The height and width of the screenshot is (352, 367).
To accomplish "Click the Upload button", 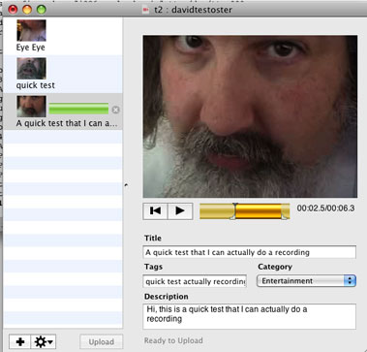I will tap(102, 341).
